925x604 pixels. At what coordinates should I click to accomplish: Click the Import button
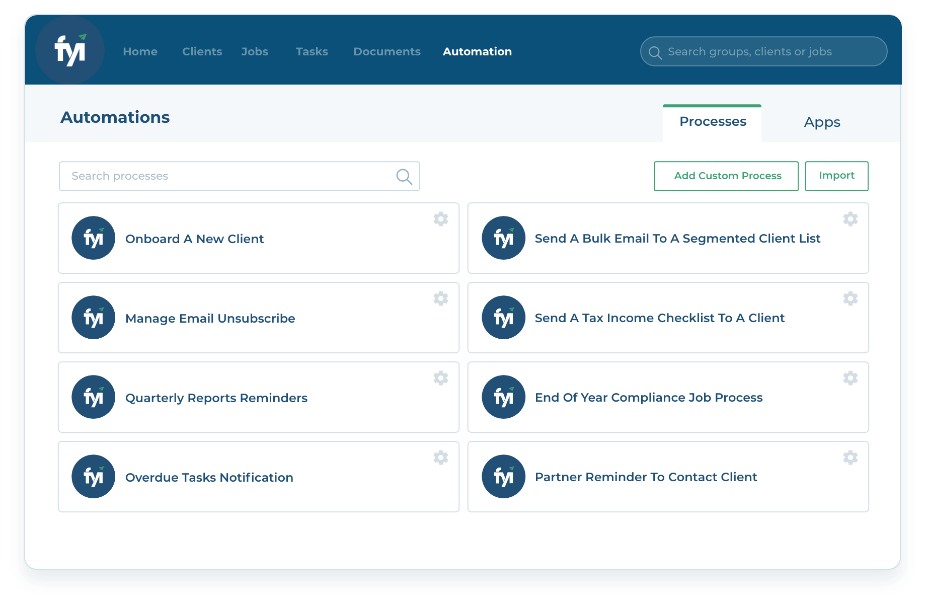click(x=836, y=176)
